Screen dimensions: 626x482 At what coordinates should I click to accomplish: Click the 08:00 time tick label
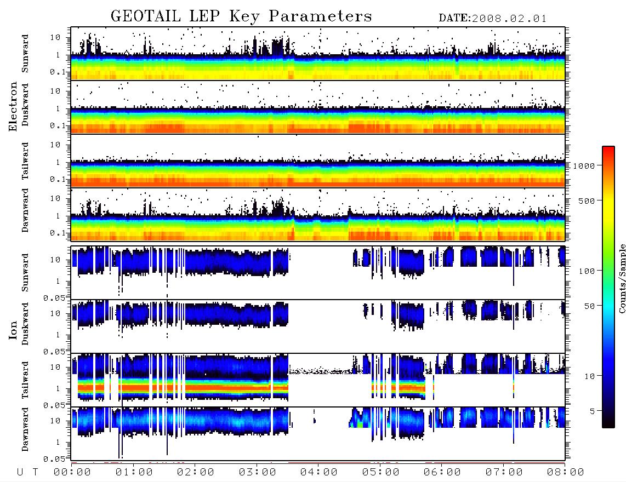pyautogui.click(x=566, y=473)
